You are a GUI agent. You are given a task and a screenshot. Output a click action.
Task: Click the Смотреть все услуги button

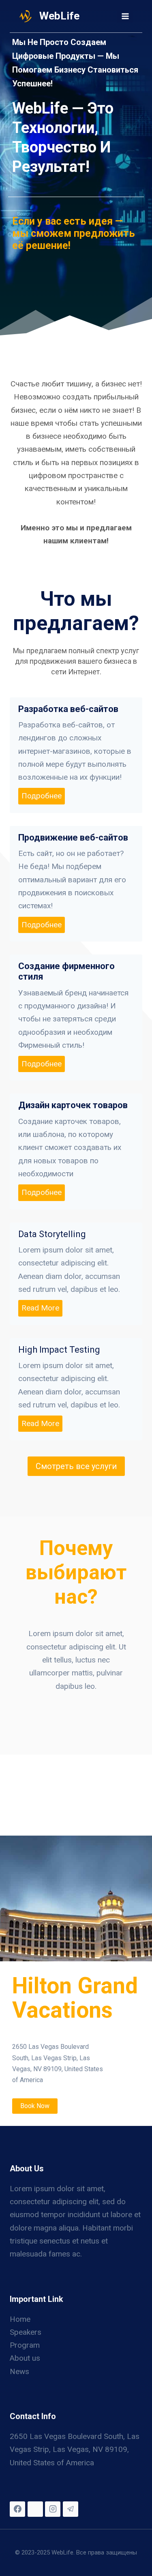pyautogui.click(x=76, y=1466)
